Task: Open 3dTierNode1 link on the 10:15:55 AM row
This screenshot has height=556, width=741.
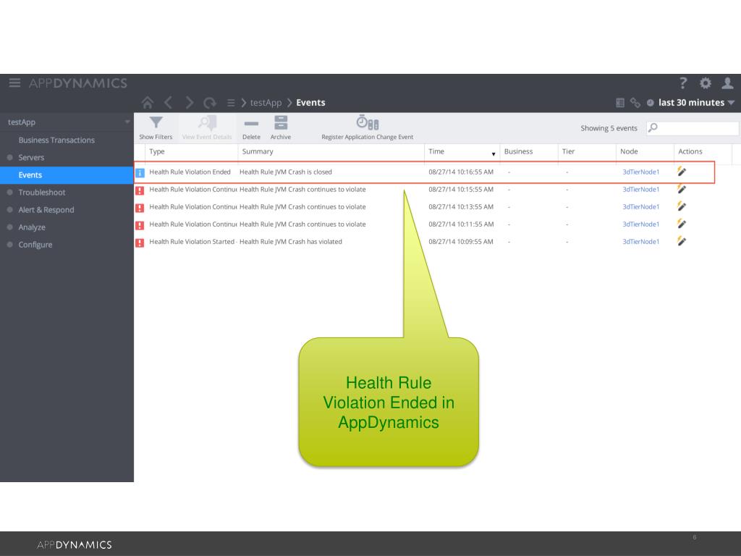Action: [x=641, y=190]
